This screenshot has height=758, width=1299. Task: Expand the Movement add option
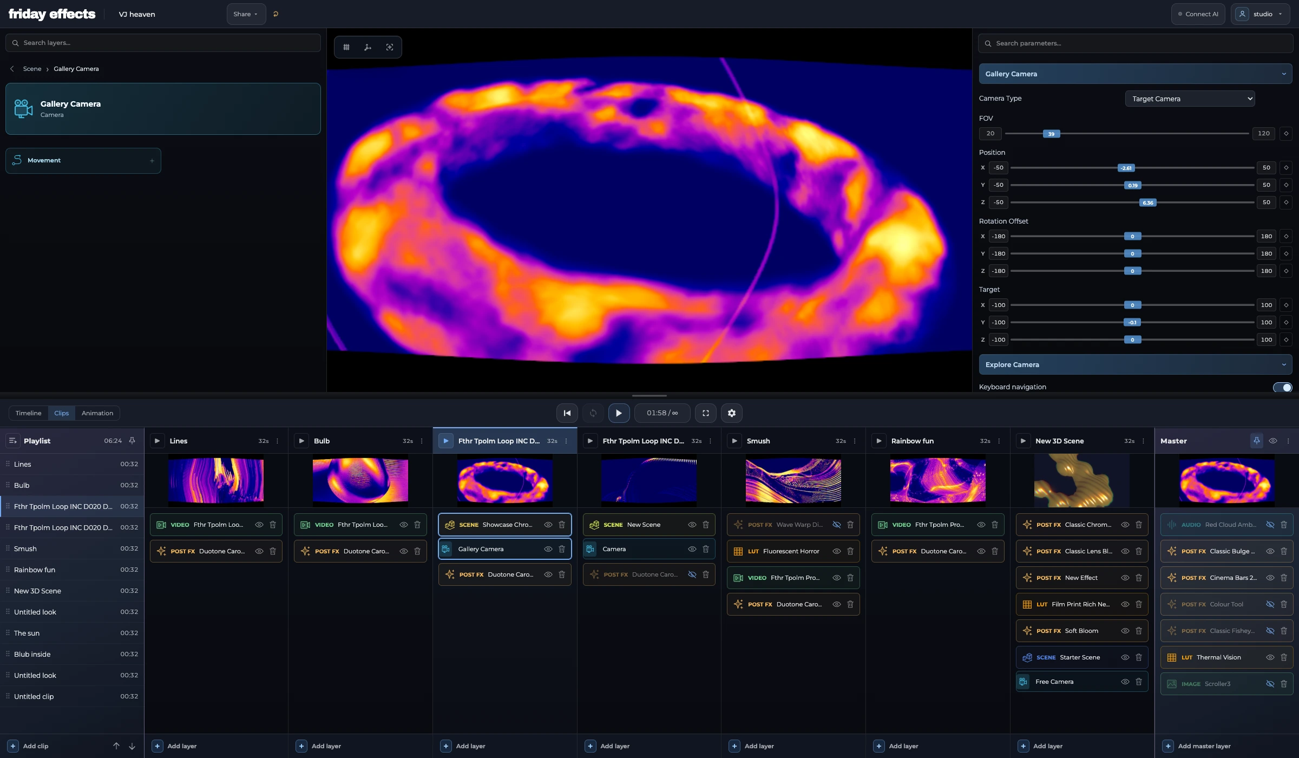152,161
